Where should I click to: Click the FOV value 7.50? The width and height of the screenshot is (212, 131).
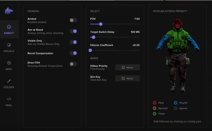137,19
